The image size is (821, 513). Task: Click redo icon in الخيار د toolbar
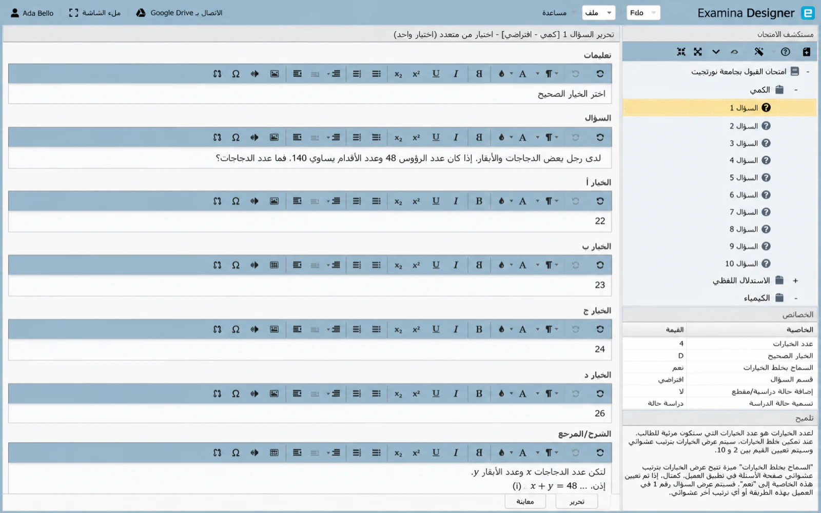tap(575, 393)
